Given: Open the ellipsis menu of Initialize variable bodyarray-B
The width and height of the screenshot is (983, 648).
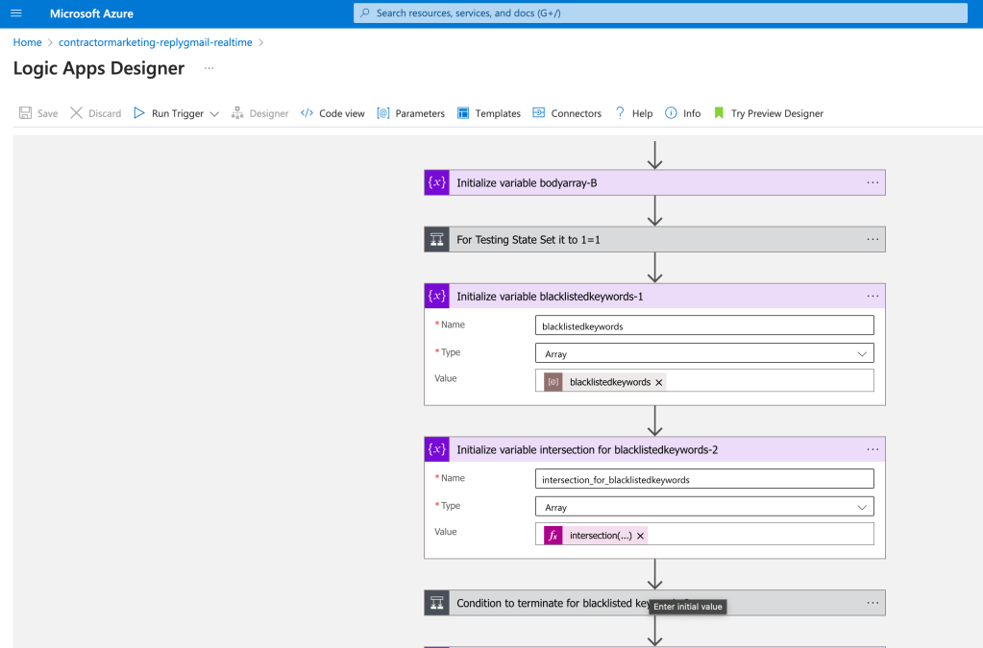Looking at the screenshot, I should pyautogui.click(x=872, y=182).
